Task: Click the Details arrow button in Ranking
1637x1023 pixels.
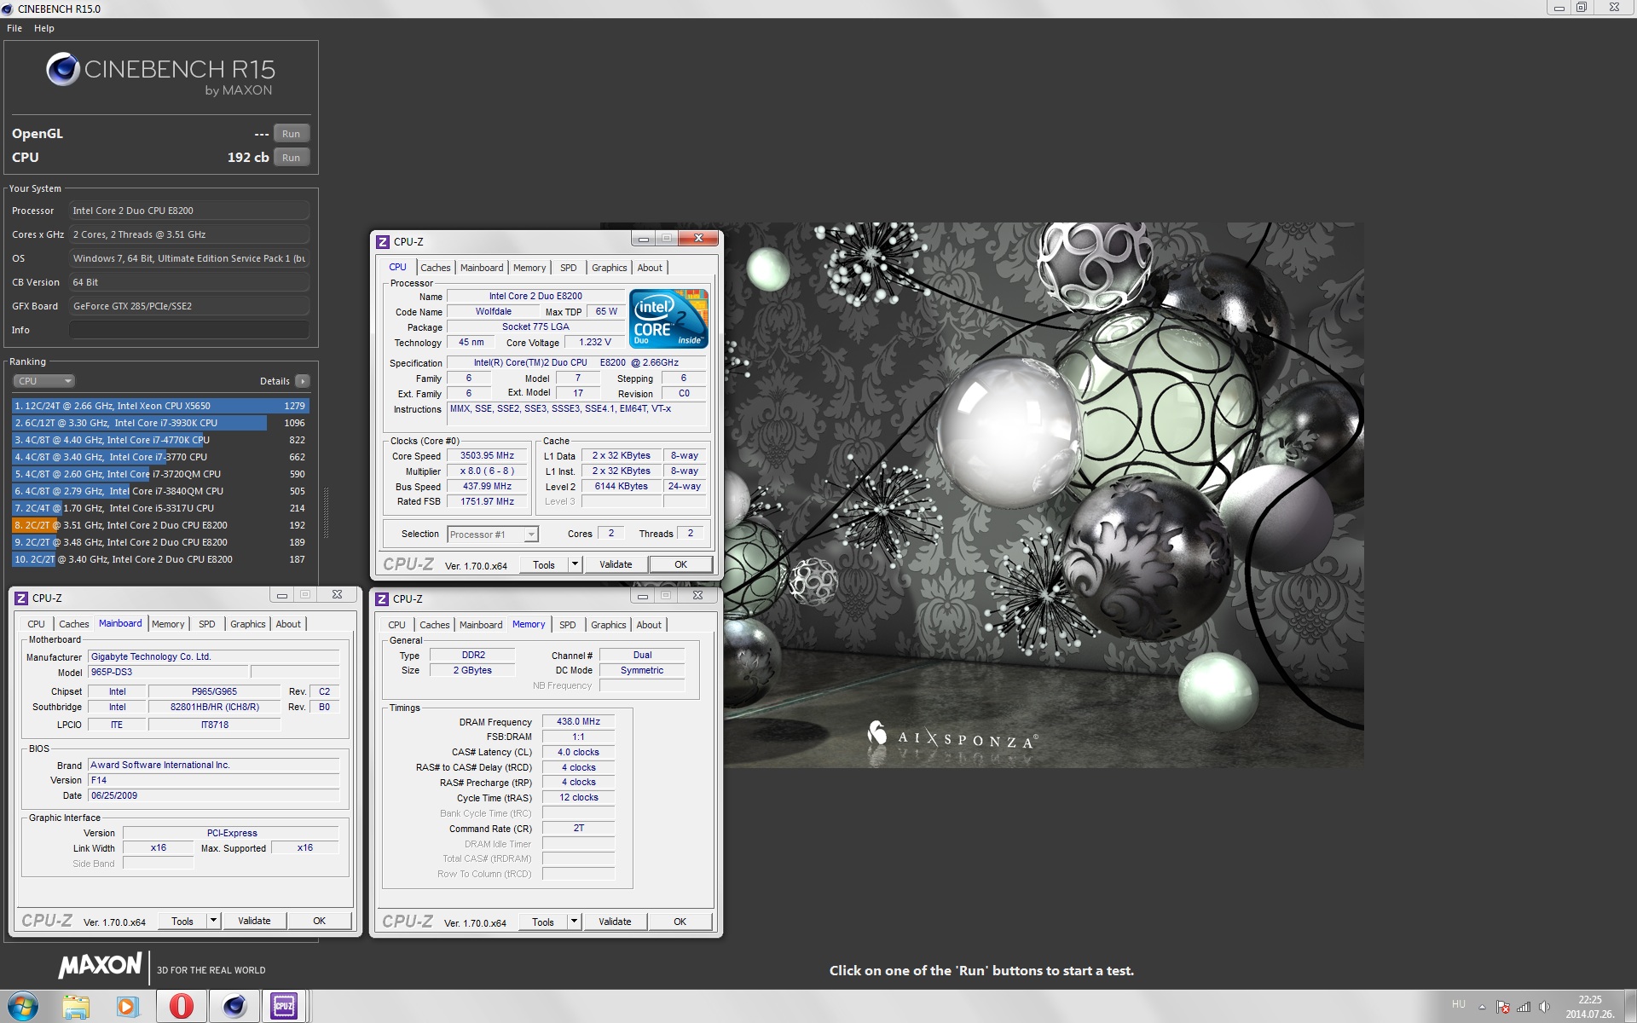Action: [303, 381]
